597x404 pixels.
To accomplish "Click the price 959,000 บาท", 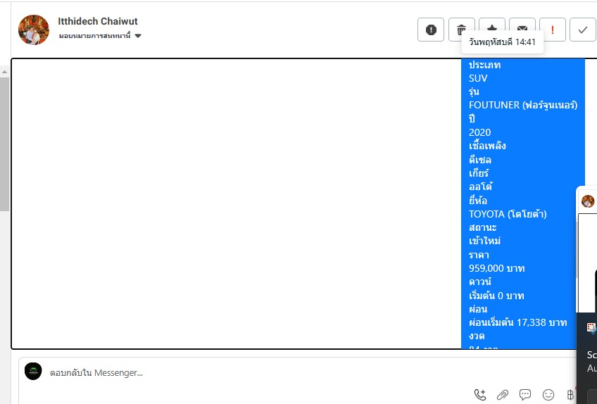I will [x=497, y=268].
